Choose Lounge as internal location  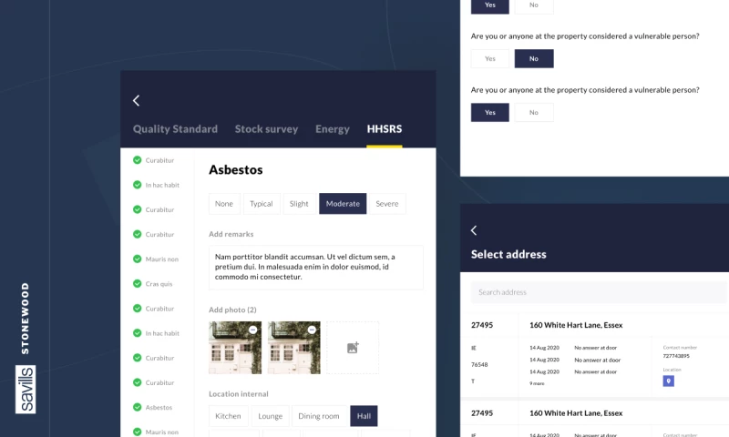pyautogui.click(x=270, y=416)
